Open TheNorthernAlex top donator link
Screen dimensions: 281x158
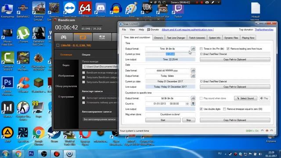coord(264,30)
